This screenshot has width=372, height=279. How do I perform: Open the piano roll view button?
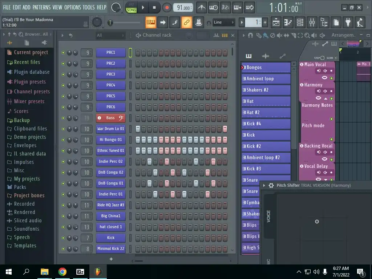pyautogui.click(x=288, y=22)
